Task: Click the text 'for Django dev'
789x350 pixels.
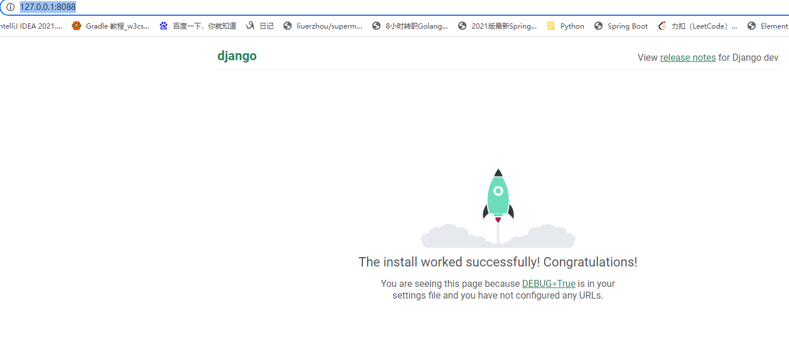Action: [x=748, y=57]
